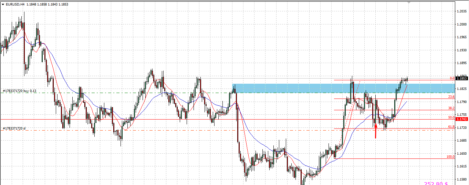Select the Fibonacci 50.0 level label

click(451, 117)
